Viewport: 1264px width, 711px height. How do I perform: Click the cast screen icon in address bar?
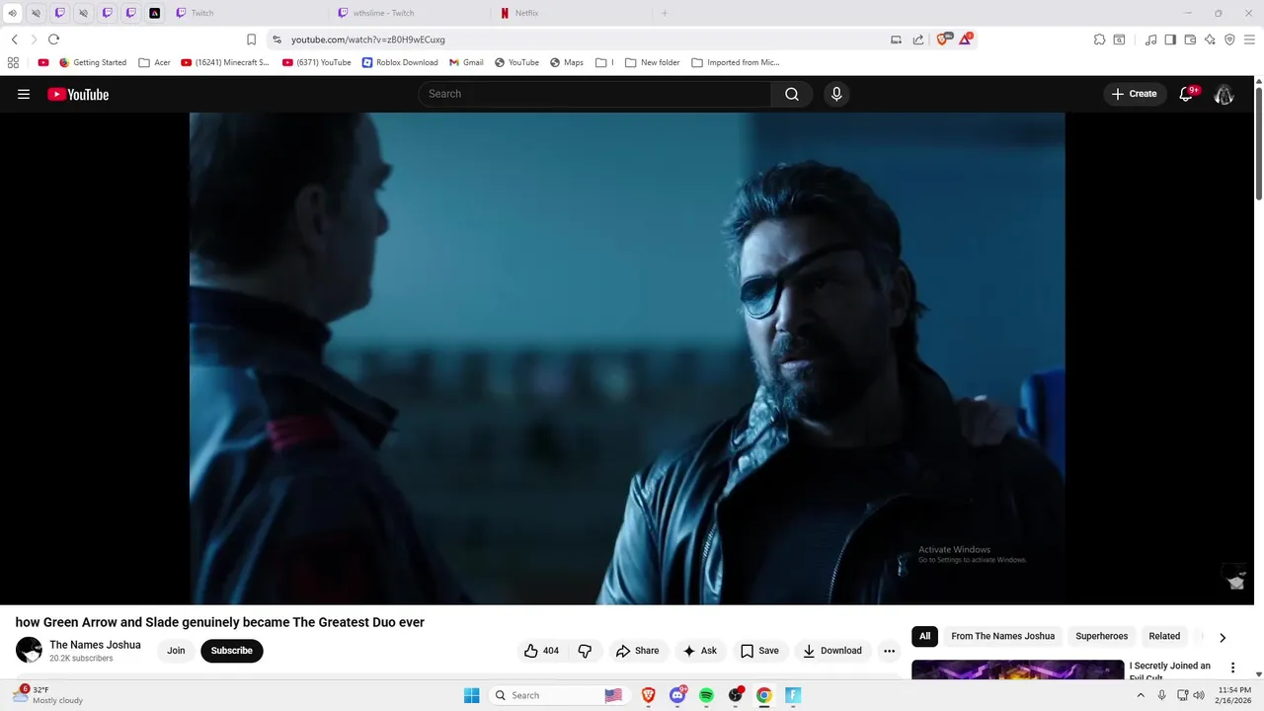[x=896, y=39]
